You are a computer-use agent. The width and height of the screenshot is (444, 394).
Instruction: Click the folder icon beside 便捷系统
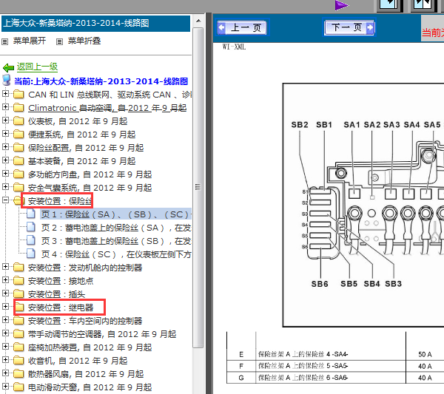pos(18,134)
